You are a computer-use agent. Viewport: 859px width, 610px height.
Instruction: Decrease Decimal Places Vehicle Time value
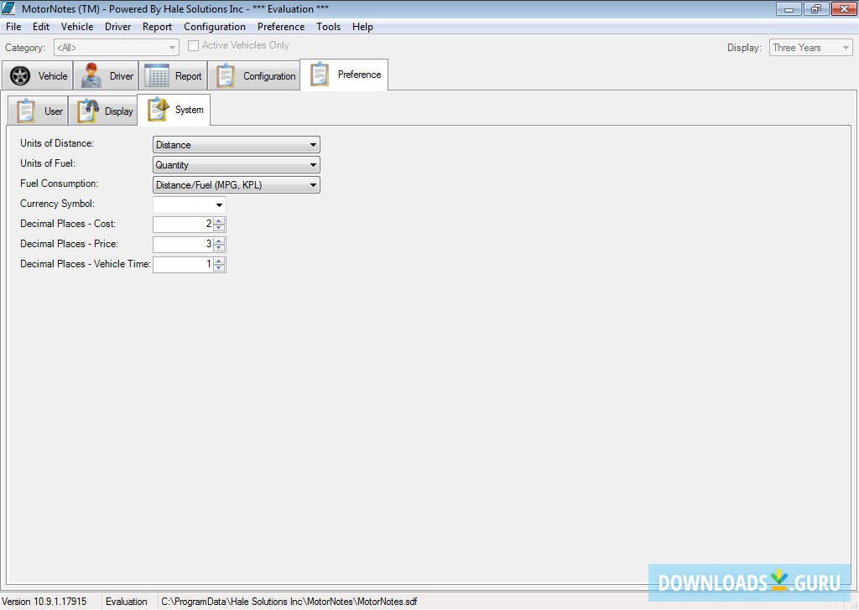[219, 268]
